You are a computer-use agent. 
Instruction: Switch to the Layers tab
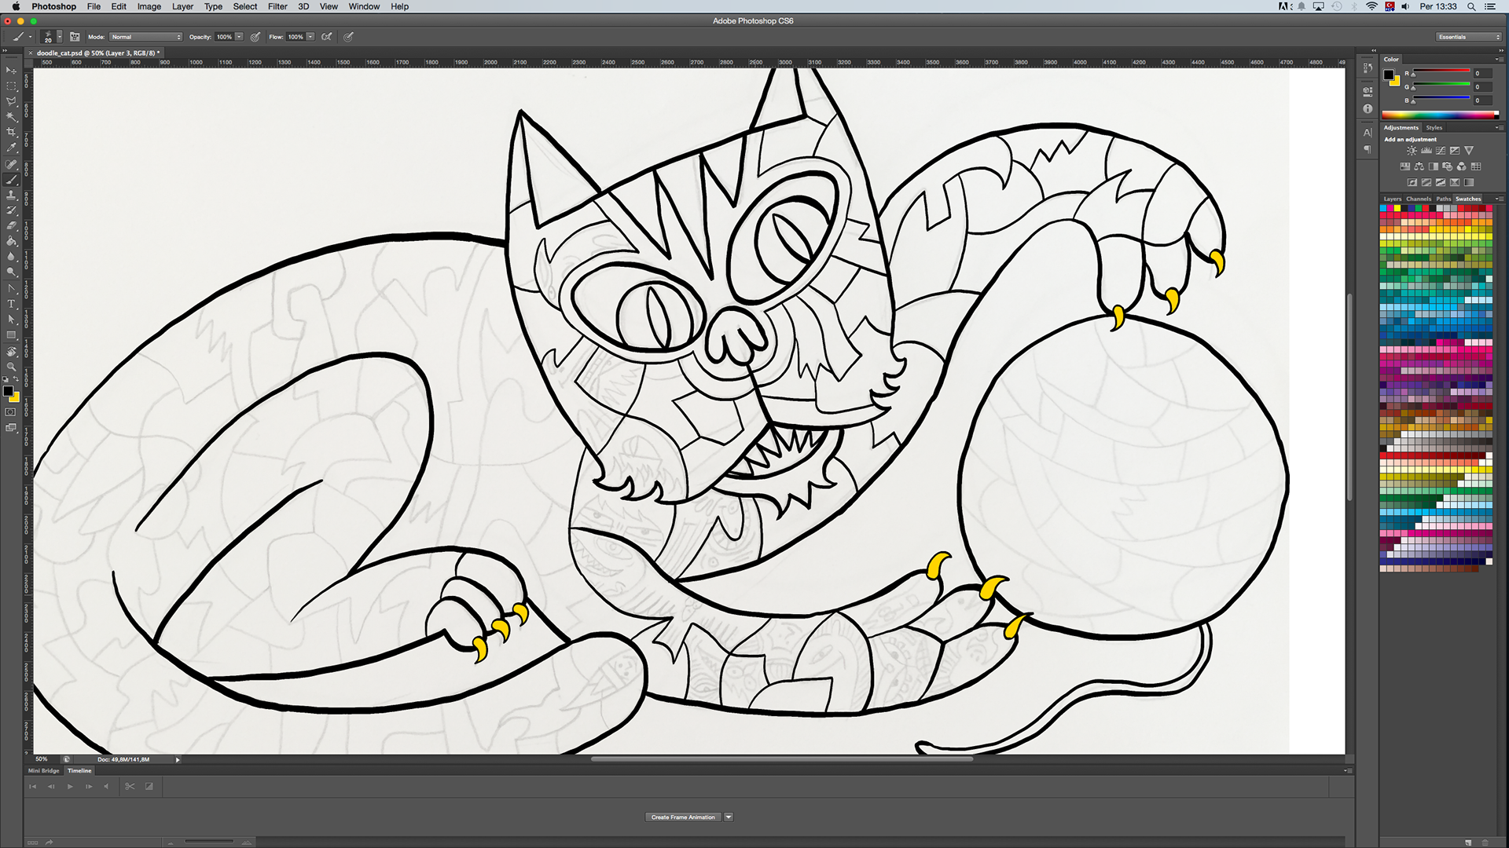pos(1392,199)
